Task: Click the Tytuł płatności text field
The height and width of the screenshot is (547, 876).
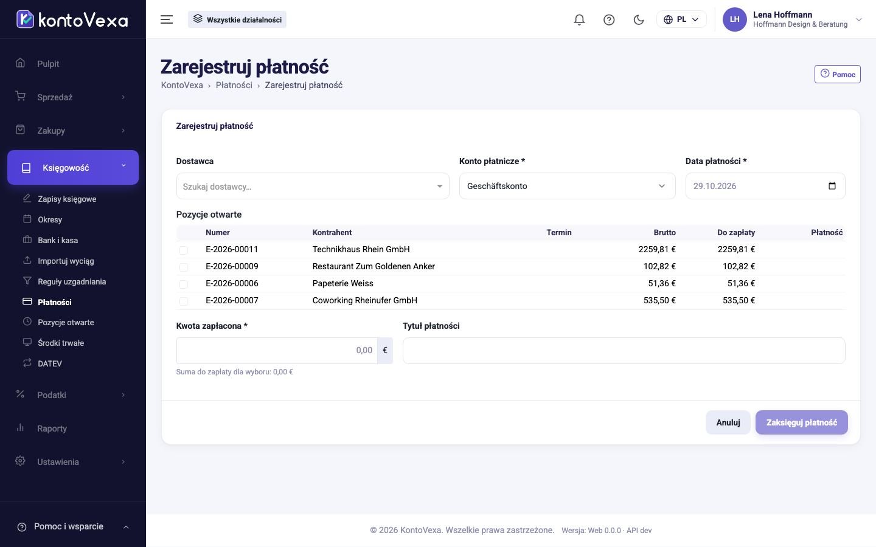Action: (x=624, y=351)
